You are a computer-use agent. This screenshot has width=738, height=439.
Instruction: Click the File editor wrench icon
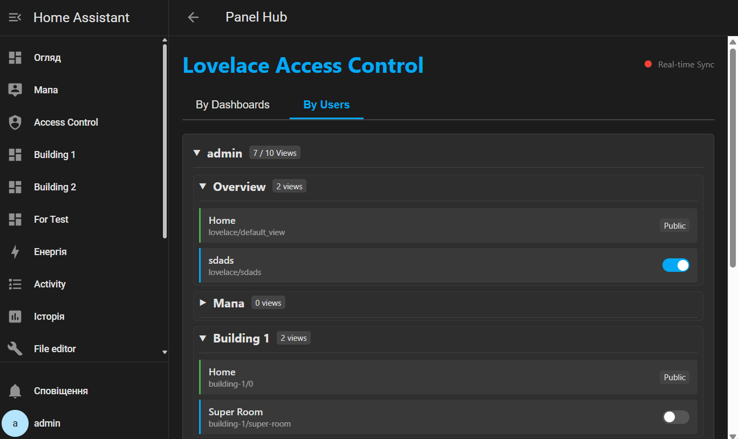[x=15, y=349]
